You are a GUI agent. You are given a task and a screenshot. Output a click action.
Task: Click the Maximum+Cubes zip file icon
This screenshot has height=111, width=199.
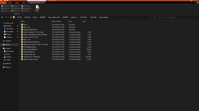coord(22,44)
